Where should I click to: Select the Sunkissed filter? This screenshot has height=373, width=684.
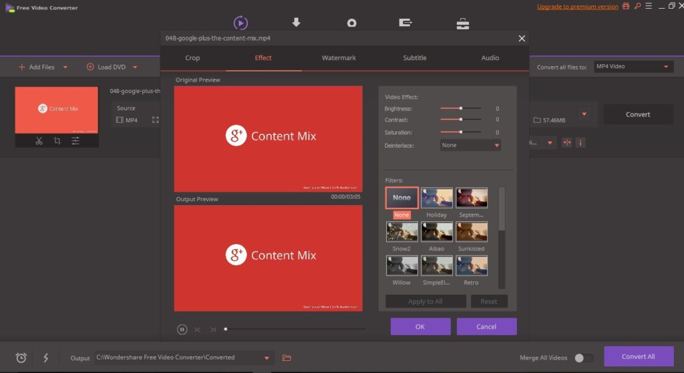(472, 231)
